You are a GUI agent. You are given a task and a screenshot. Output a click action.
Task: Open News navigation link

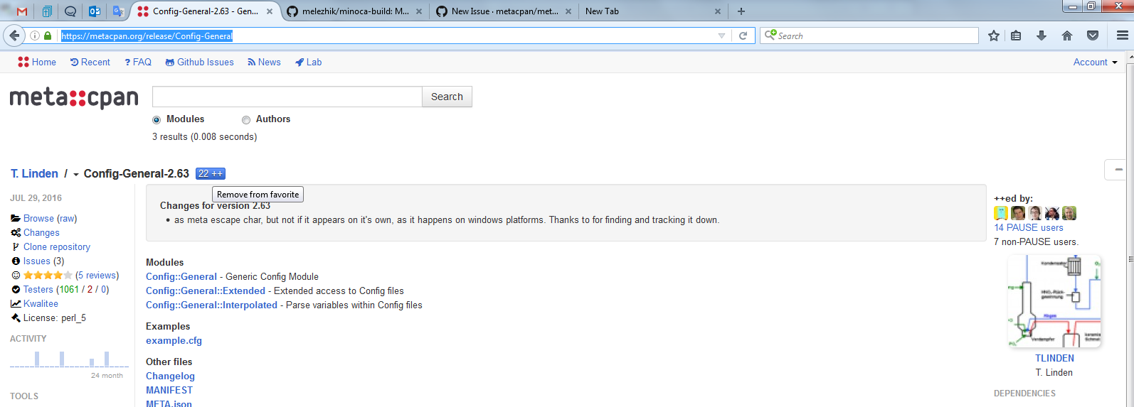click(x=264, y=63)
